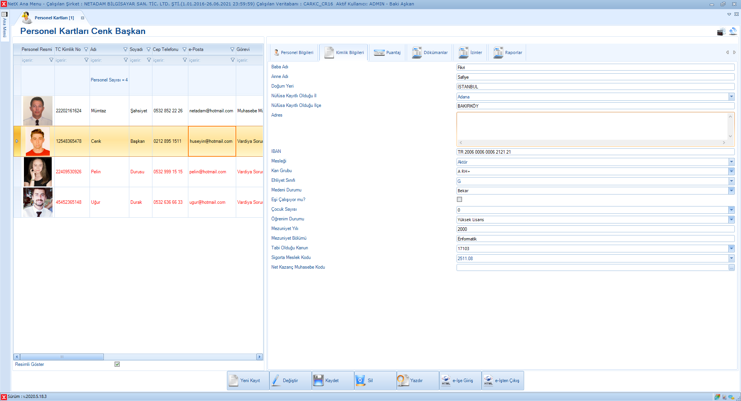Image resolution: width=741 pixels, height=401 pixels.
Task: Click into the Baba Adı field
Action: coord(595,68)
